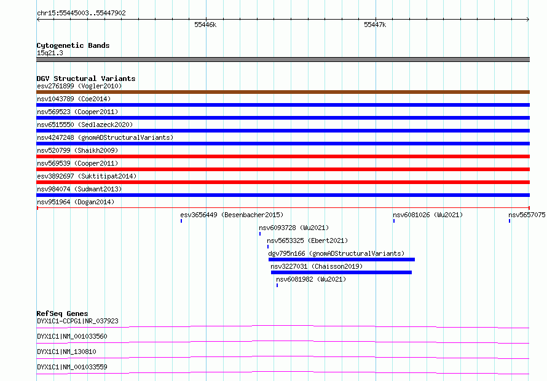Click the Cytogenetic Bands track title
Image resolution: width=547 pixels, height=381 pixels.
[x=73, y=45]
